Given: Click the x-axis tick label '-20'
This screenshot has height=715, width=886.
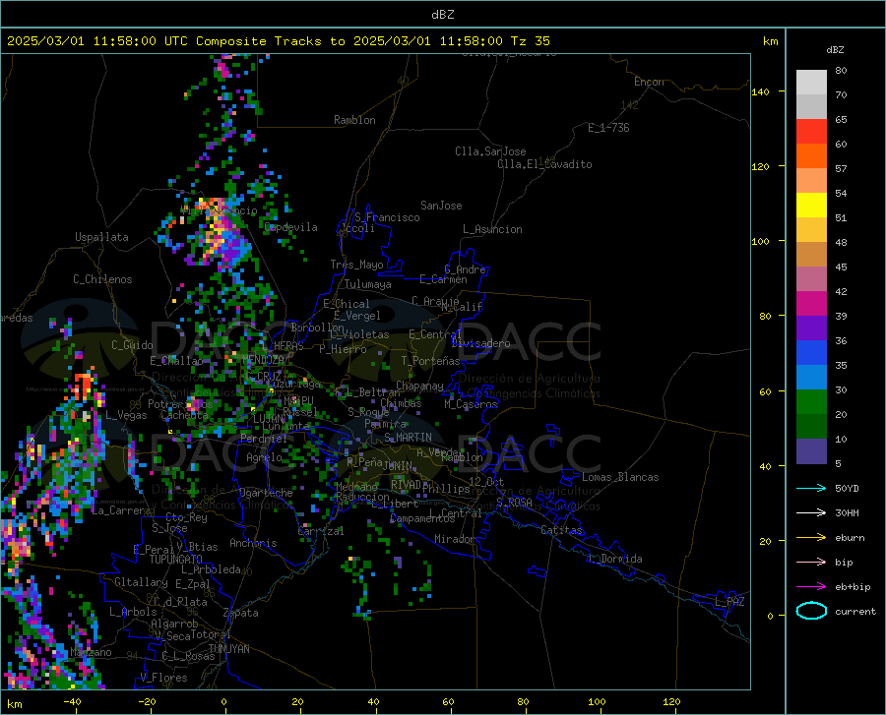Looking at the screenshot, I should tap(147, 701).
